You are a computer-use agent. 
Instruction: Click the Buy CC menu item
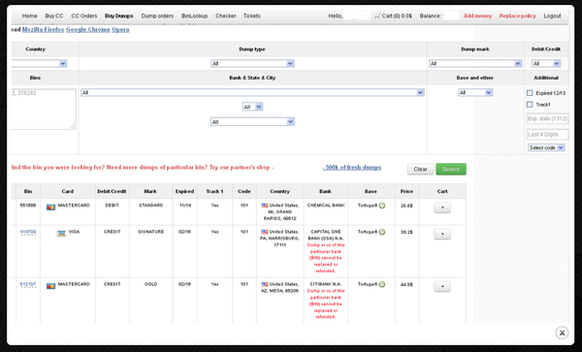(x=54, y=16)
